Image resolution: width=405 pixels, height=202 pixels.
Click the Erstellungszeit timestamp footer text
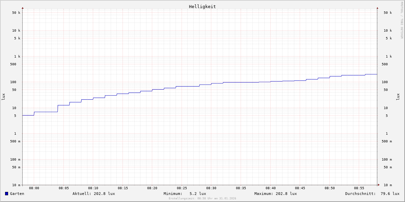(202, 198)
